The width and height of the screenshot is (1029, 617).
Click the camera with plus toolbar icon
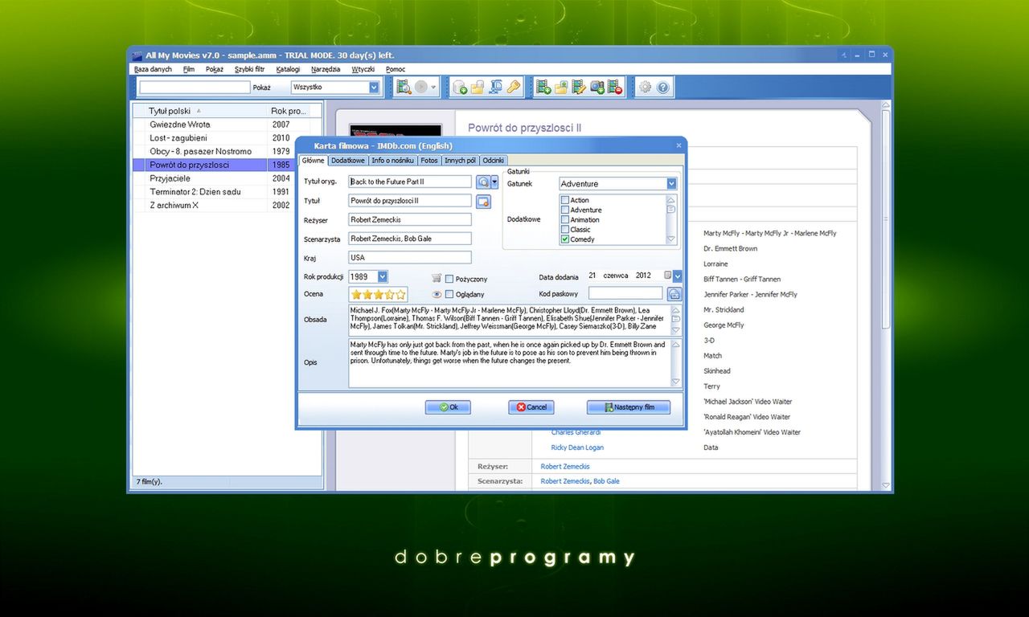pyautogui.click(x=597, y=87)
